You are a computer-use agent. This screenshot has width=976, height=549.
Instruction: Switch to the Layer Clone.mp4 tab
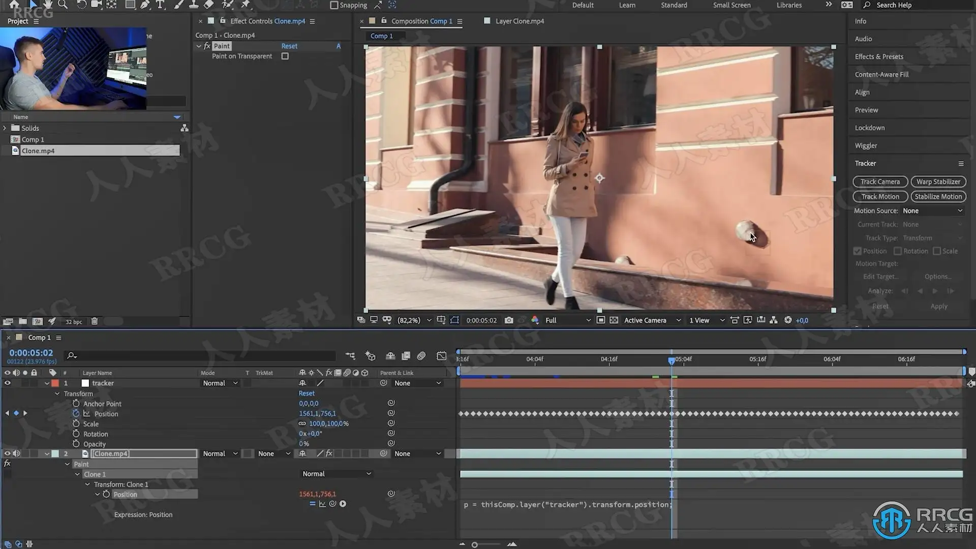click(519, 21)
